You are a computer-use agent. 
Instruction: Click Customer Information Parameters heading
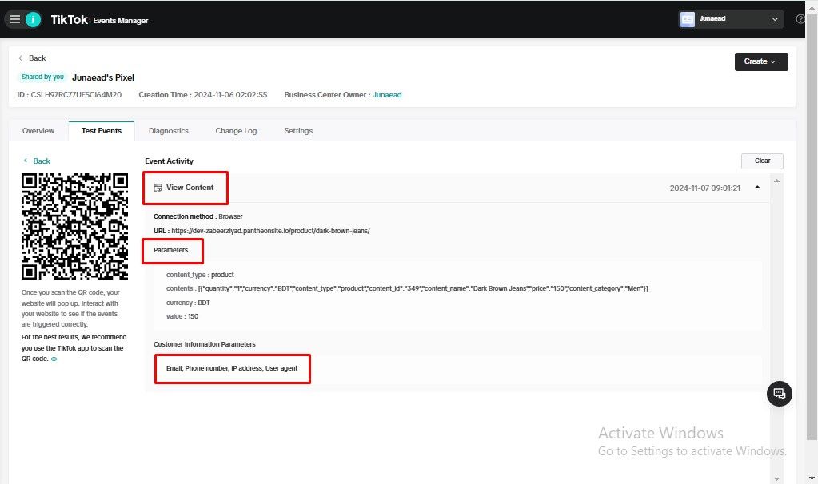coord(205,344)
